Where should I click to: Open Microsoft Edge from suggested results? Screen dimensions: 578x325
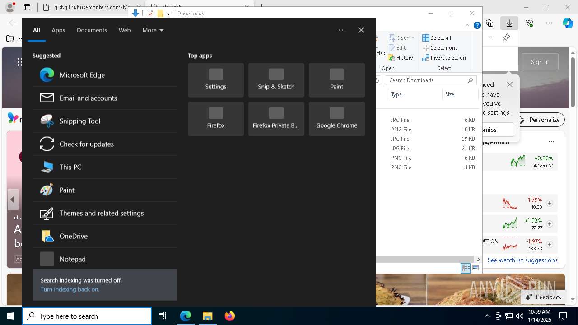pos(105,75)
